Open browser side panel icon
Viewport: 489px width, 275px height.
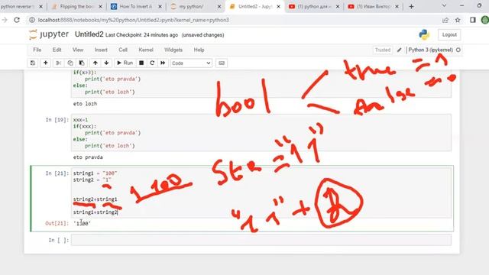tap(473, 20)
